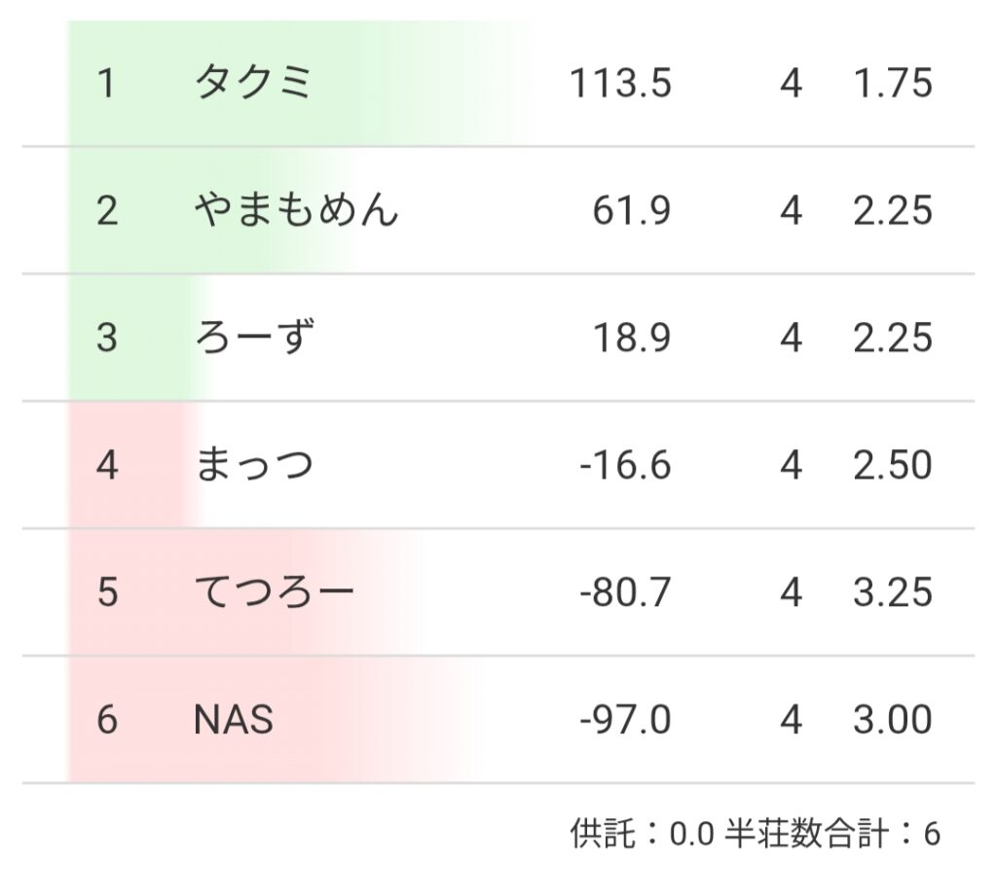Click player name タクミ in first row

pyautogui.click(x=253, y=84)
